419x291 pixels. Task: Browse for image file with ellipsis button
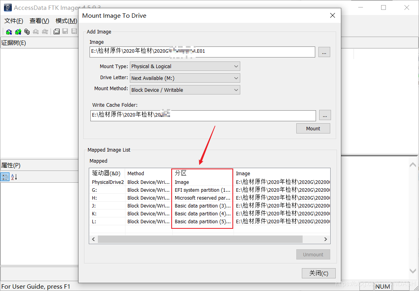[x=324, y=52]
